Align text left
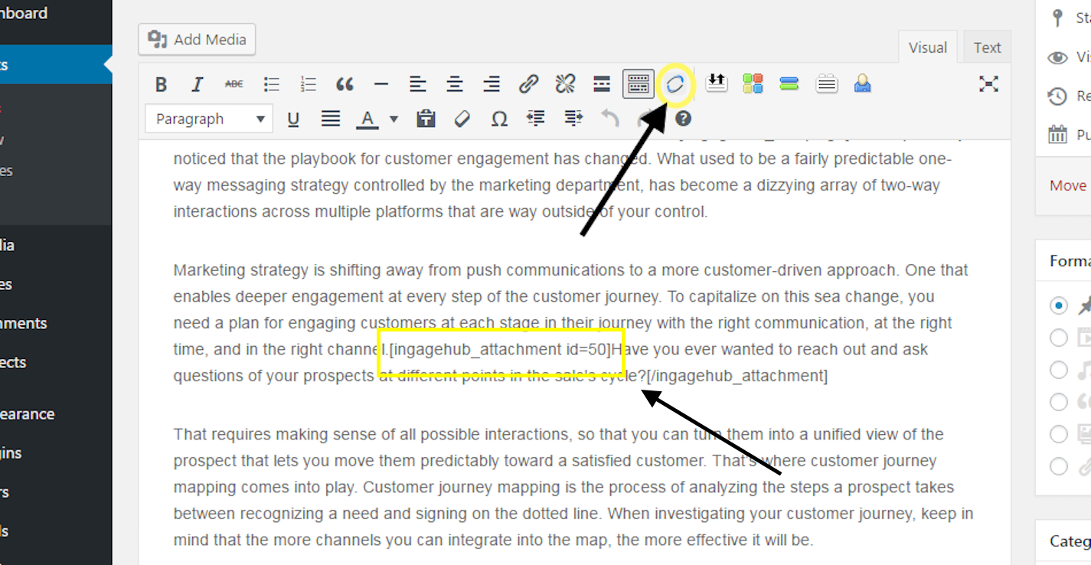This screenshot has width=1091, height=565. [417, 84]
